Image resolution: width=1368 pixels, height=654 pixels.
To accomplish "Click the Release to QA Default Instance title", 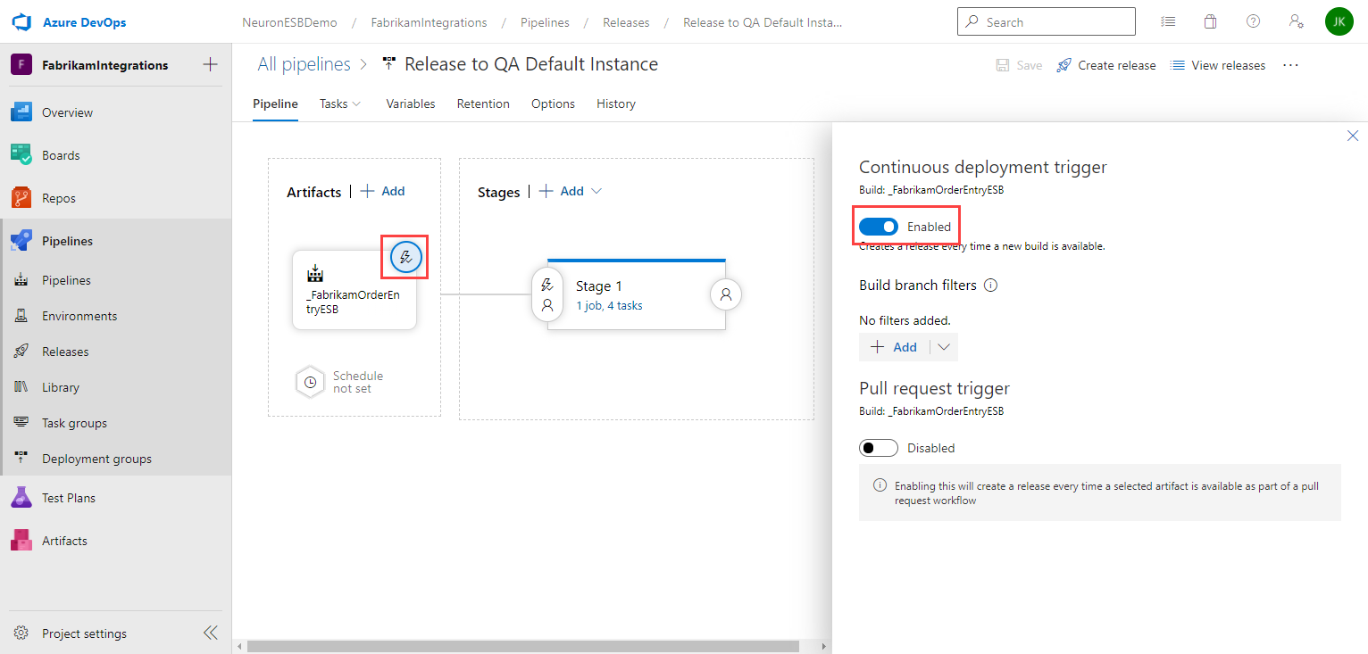I will point(531,64).
